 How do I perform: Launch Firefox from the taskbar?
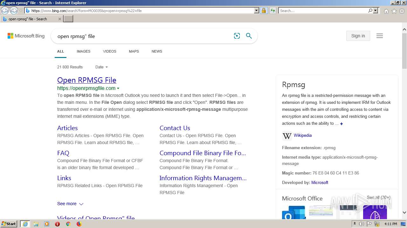pos(79,224)
